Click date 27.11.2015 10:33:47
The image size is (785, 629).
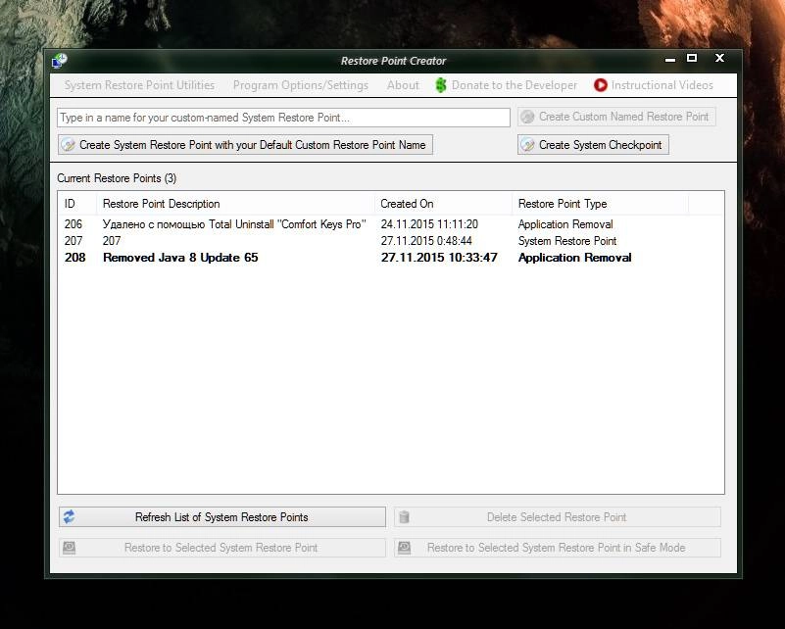439,258
